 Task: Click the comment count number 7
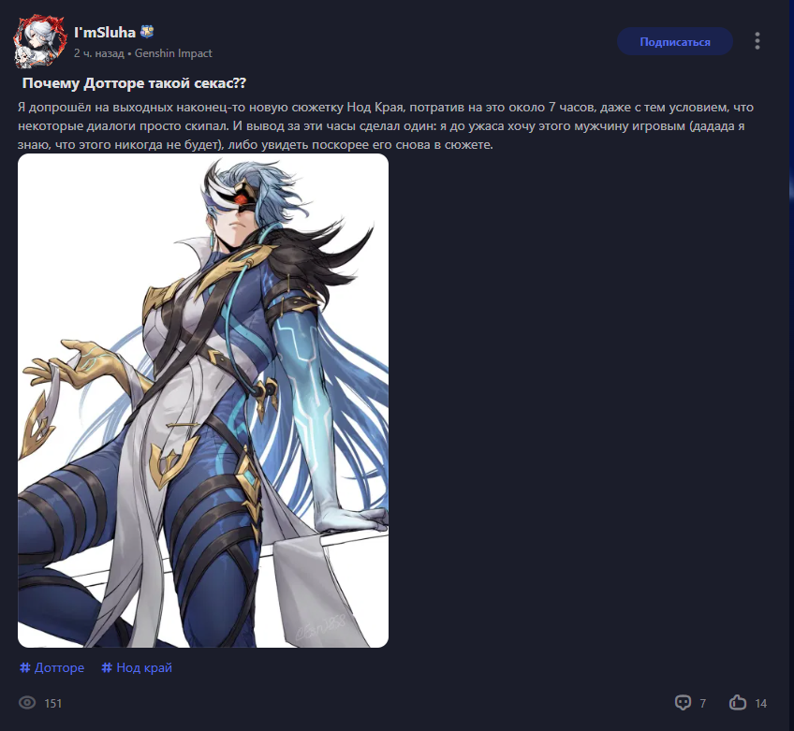(703, 703)
